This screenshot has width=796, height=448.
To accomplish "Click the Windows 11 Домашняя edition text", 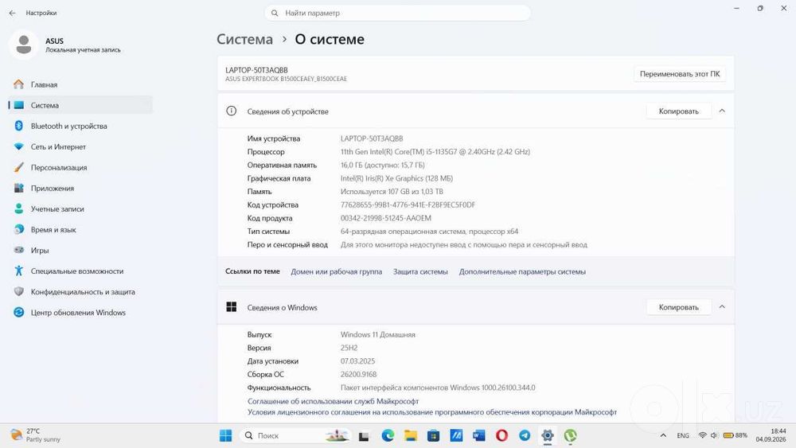I will click(377, 335).
